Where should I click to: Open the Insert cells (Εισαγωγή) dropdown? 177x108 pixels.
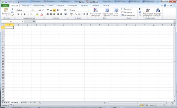pyautogui.click(x=127, y=9)
